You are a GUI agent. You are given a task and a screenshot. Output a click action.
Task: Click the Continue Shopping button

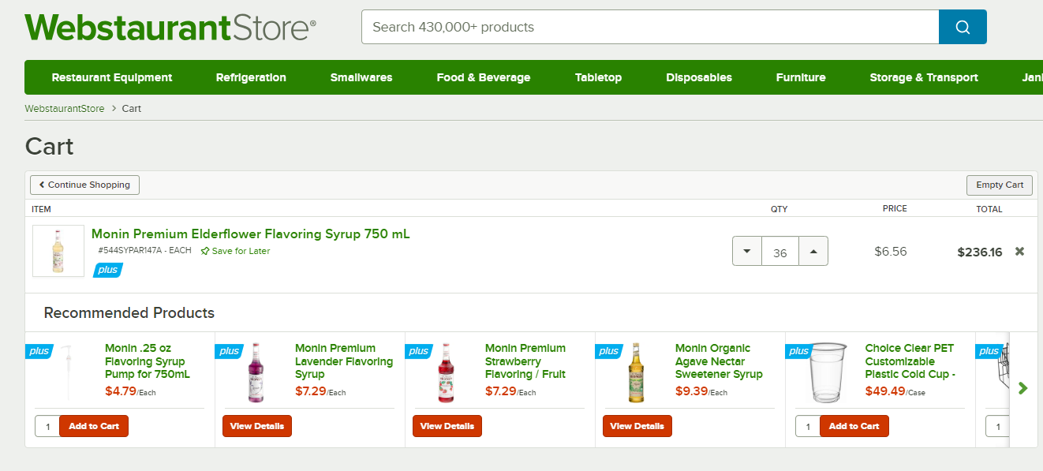[x=84, y=185]
